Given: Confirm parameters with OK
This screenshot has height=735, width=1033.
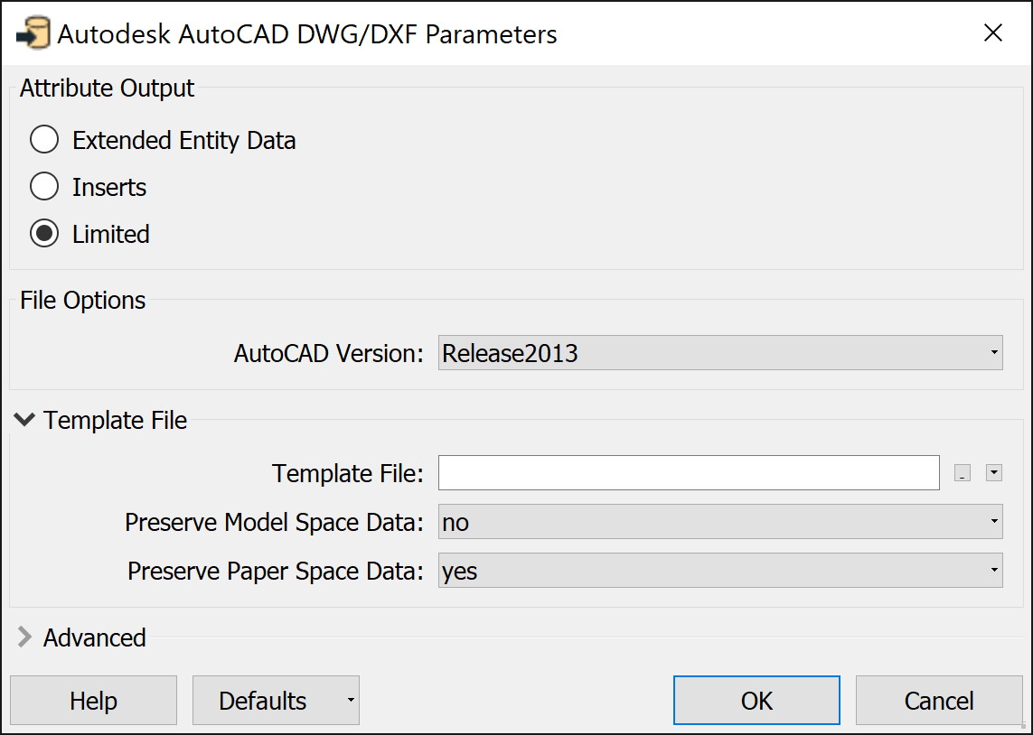Looking at the screenshot, I should (x=756, y=701).
